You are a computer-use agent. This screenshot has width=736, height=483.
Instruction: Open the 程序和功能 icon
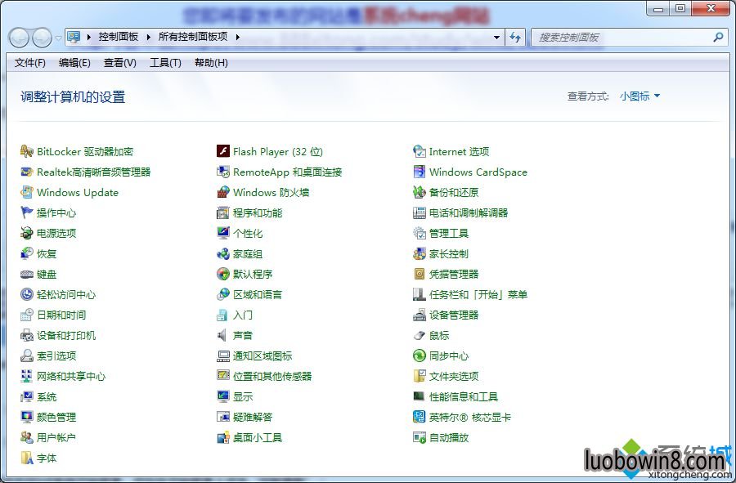223,212
